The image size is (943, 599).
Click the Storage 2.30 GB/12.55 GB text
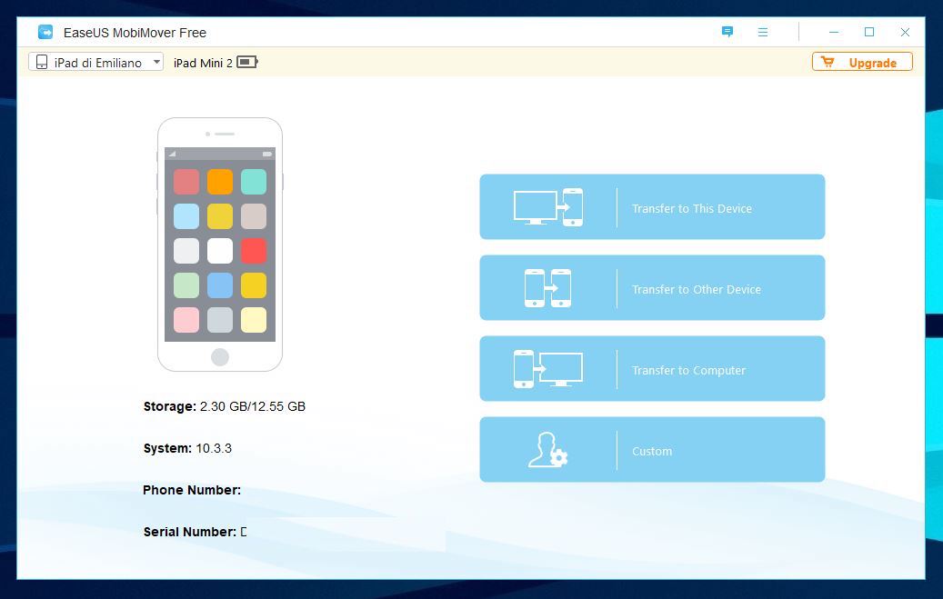pos(225,406)
